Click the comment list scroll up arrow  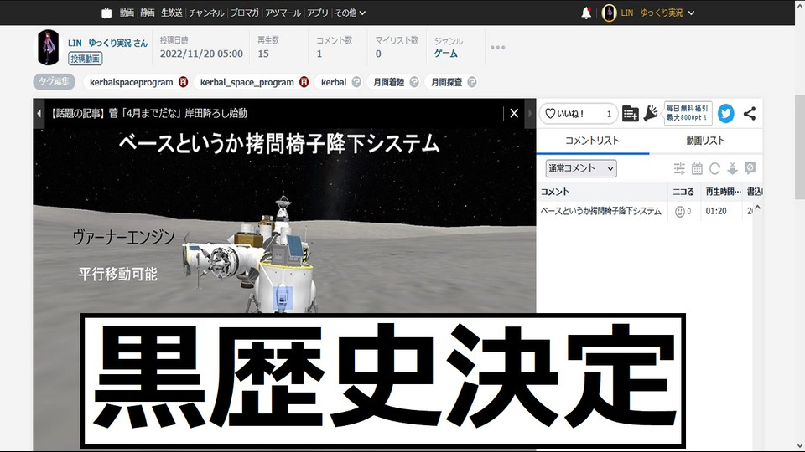point(757,207)
